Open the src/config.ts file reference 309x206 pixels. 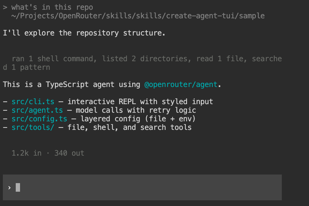pos(39,119)
